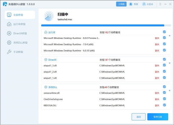
Task: Uncheck all DirectX items checkbox
Action: tap(164, 59)
